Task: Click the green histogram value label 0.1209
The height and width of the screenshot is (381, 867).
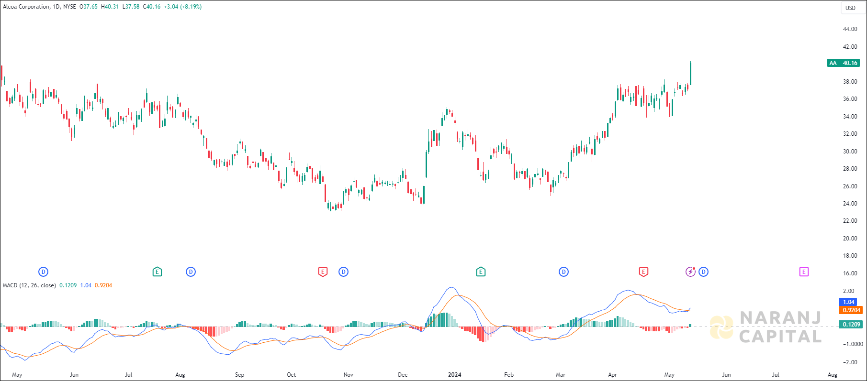Action: [851, 325]
